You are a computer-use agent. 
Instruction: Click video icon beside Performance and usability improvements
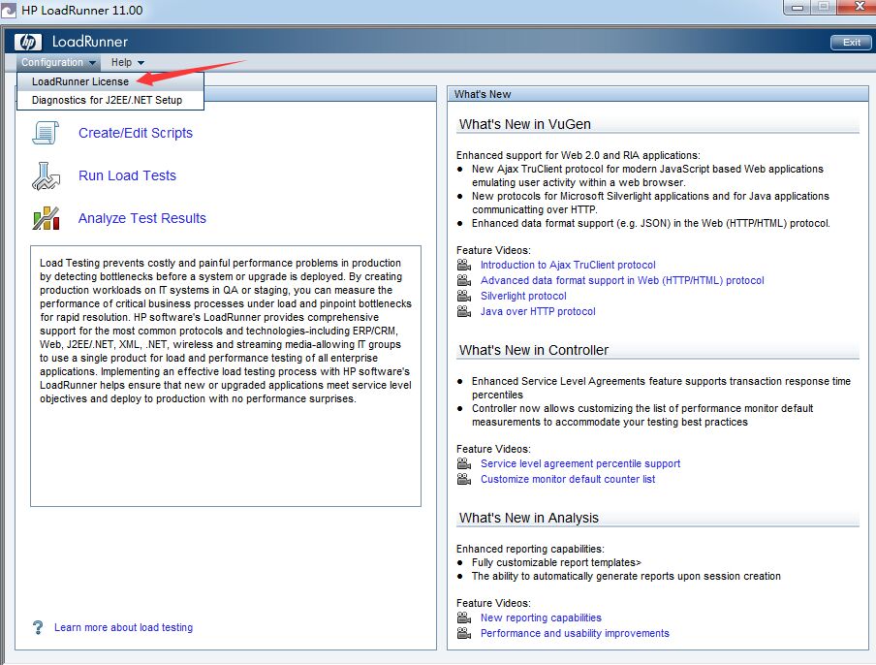tap(464, 633)
